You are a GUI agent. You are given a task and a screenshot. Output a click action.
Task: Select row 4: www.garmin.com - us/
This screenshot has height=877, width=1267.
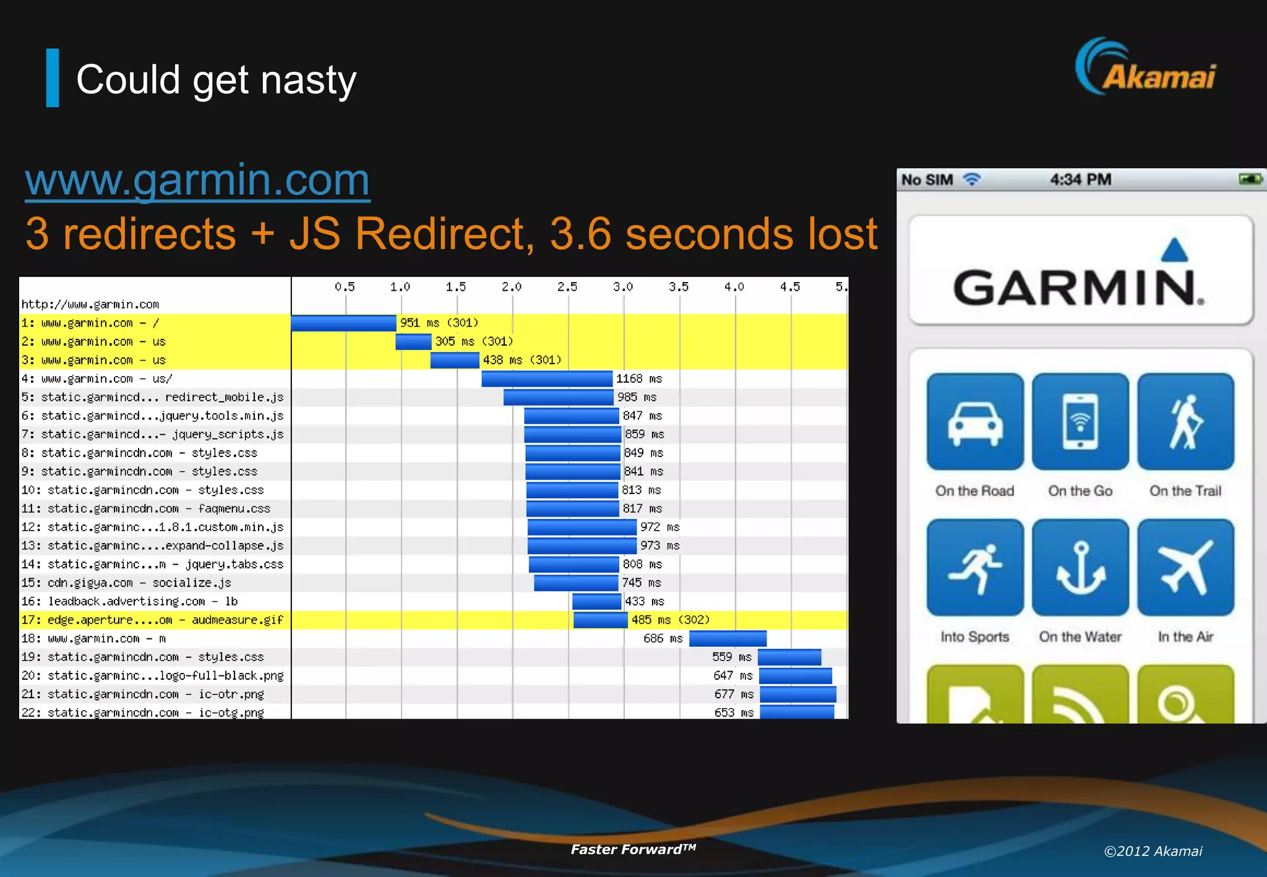433,379
